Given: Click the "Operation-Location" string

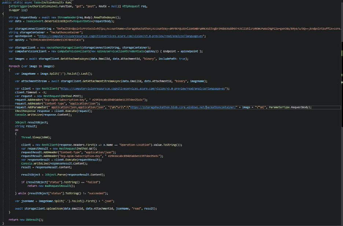Looking at the screenshot, I should (x=136, y=145).
